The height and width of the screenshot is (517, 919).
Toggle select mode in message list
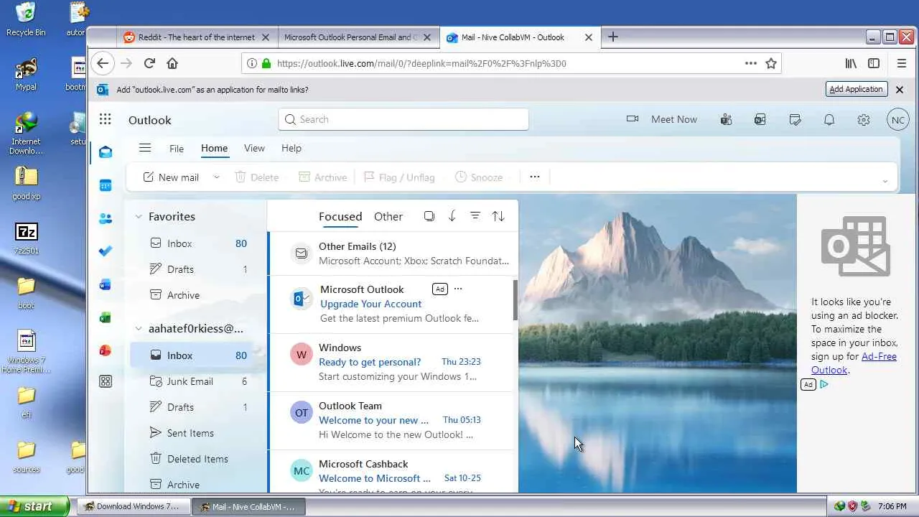click(x=429, y=216)
